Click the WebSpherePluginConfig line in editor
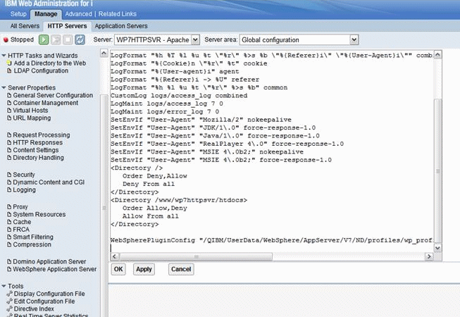 pos(271,240)
